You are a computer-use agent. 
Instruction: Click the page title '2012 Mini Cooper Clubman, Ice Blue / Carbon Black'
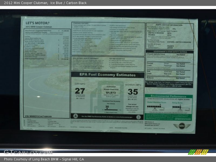click(x=45, y=3)
